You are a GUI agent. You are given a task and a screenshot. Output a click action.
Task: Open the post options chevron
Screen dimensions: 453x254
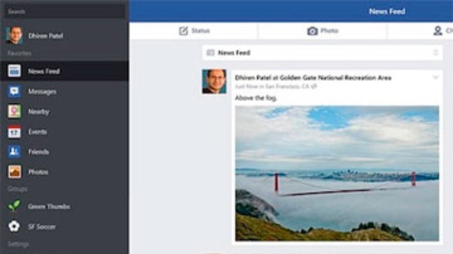coord(435,77)
